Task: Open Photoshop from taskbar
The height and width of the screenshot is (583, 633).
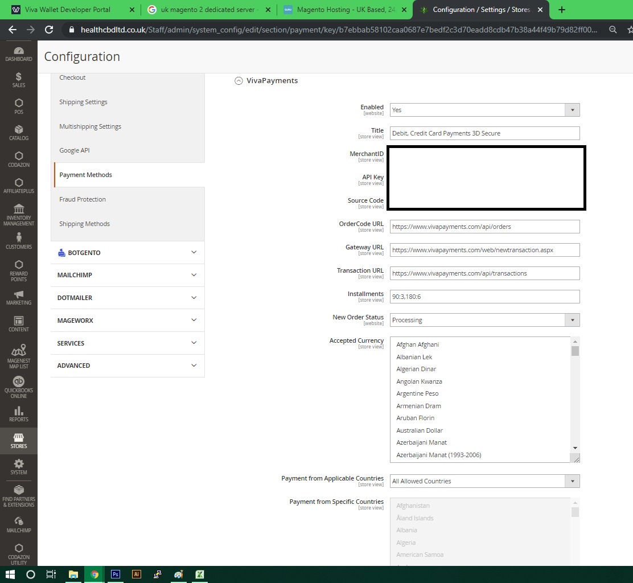Action: 116,574
